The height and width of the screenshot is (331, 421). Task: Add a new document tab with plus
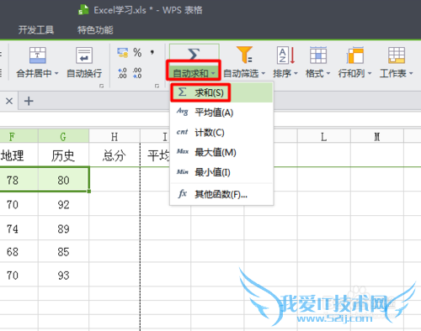[29, 101]
